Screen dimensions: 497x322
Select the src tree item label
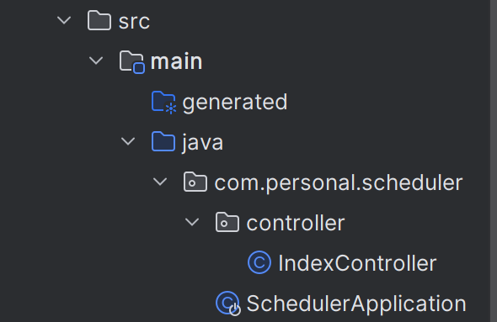pyautogui.click(x=134, y=22)
